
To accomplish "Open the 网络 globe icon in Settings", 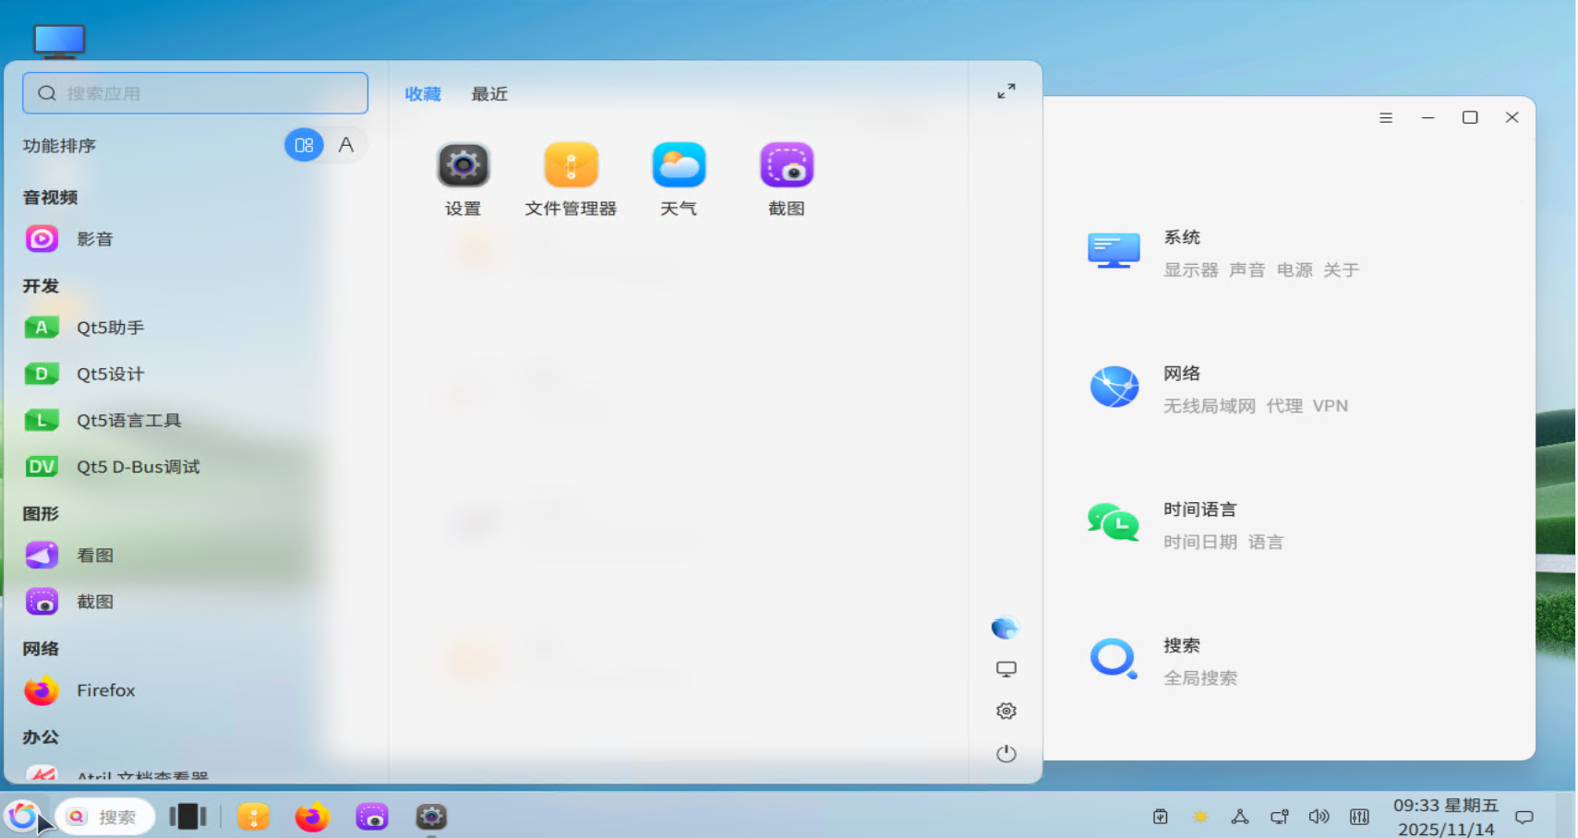I will 1114,387.
